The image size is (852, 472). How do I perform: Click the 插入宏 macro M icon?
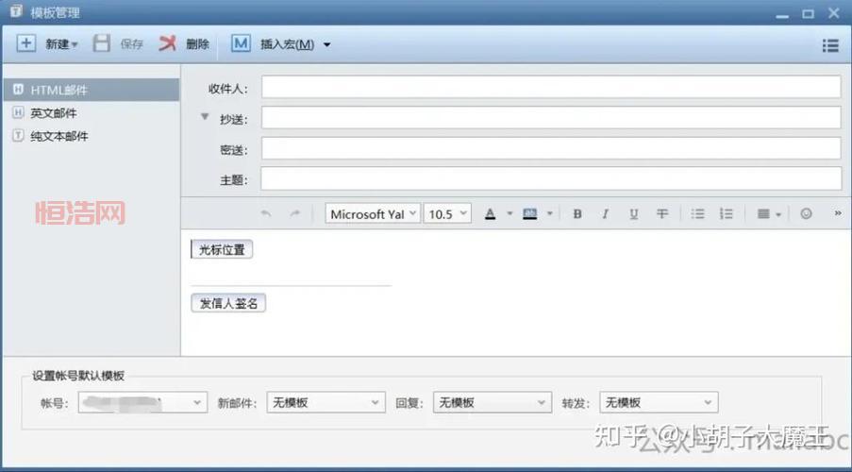[x=241, y=43]
